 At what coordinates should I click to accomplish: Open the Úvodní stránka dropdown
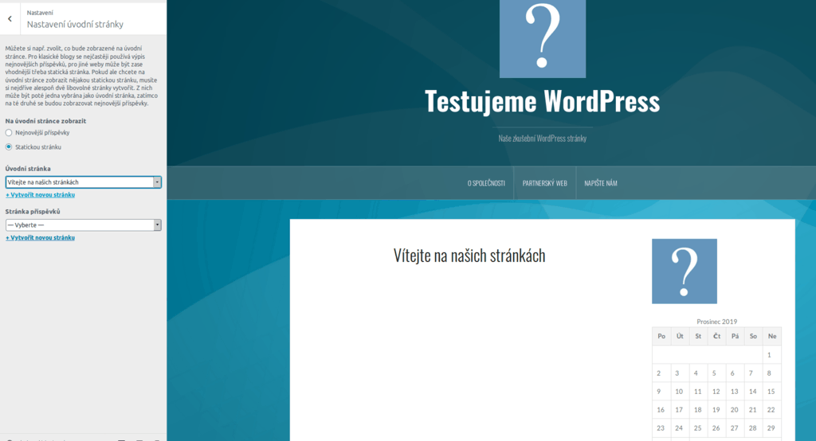83,182
